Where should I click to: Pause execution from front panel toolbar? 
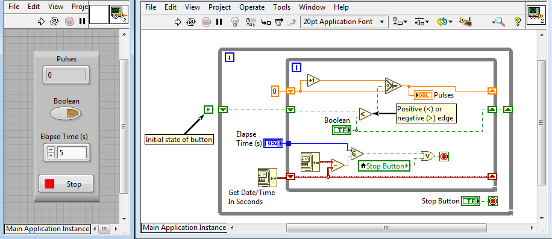click(82, 22)
